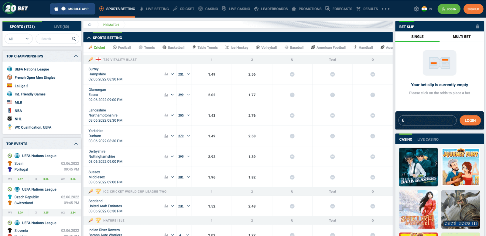Viewport: 486px width, 236px height.
Task: Switch to Live Casino tab in casino panel
Action: [428, 139]
